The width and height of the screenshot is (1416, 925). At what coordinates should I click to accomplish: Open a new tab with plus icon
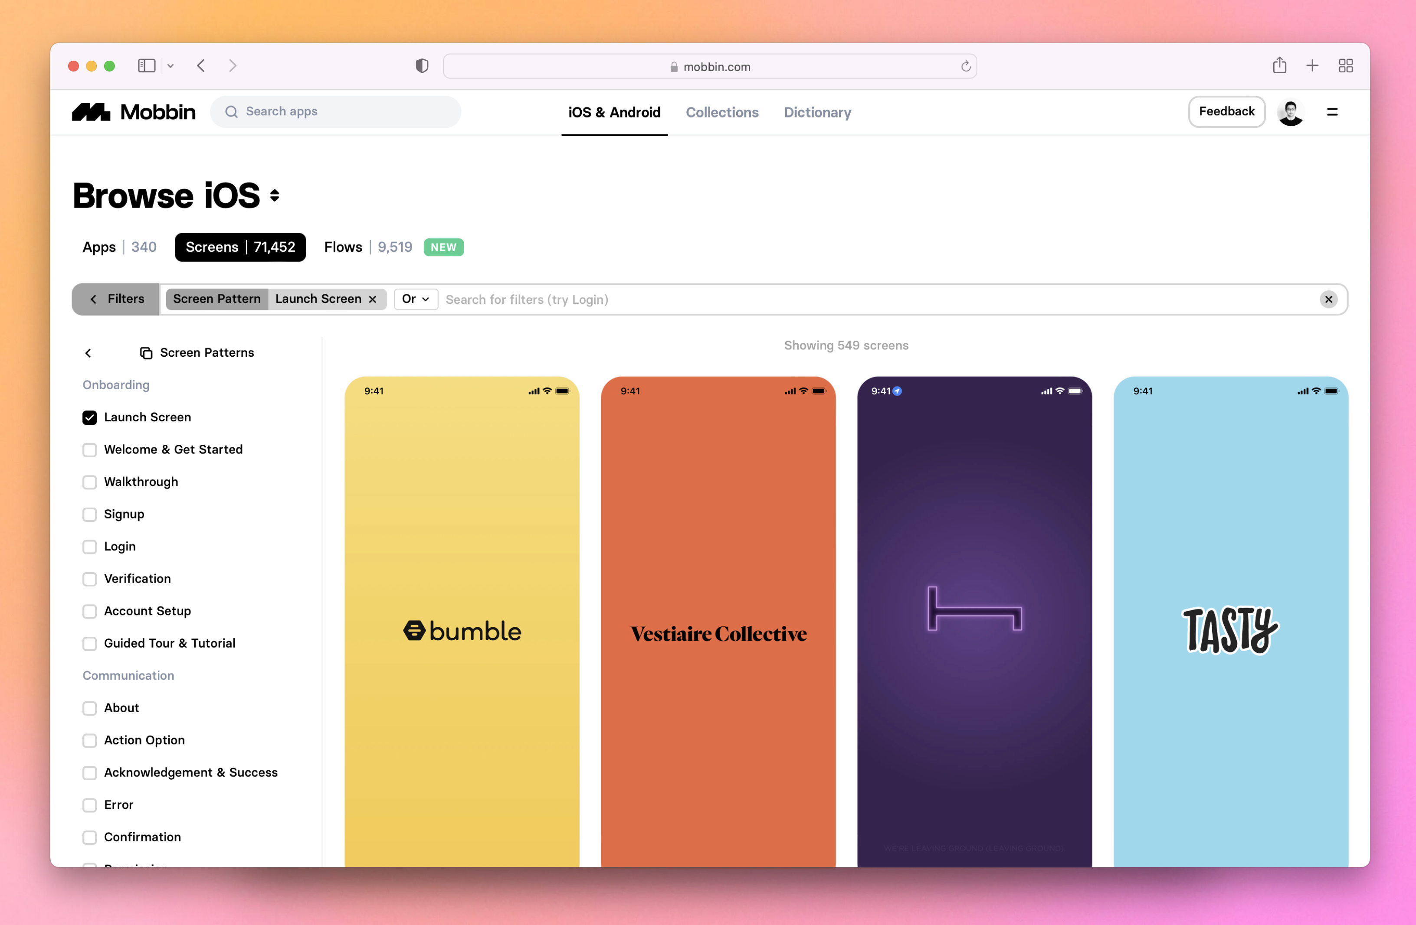[1312, 65]
